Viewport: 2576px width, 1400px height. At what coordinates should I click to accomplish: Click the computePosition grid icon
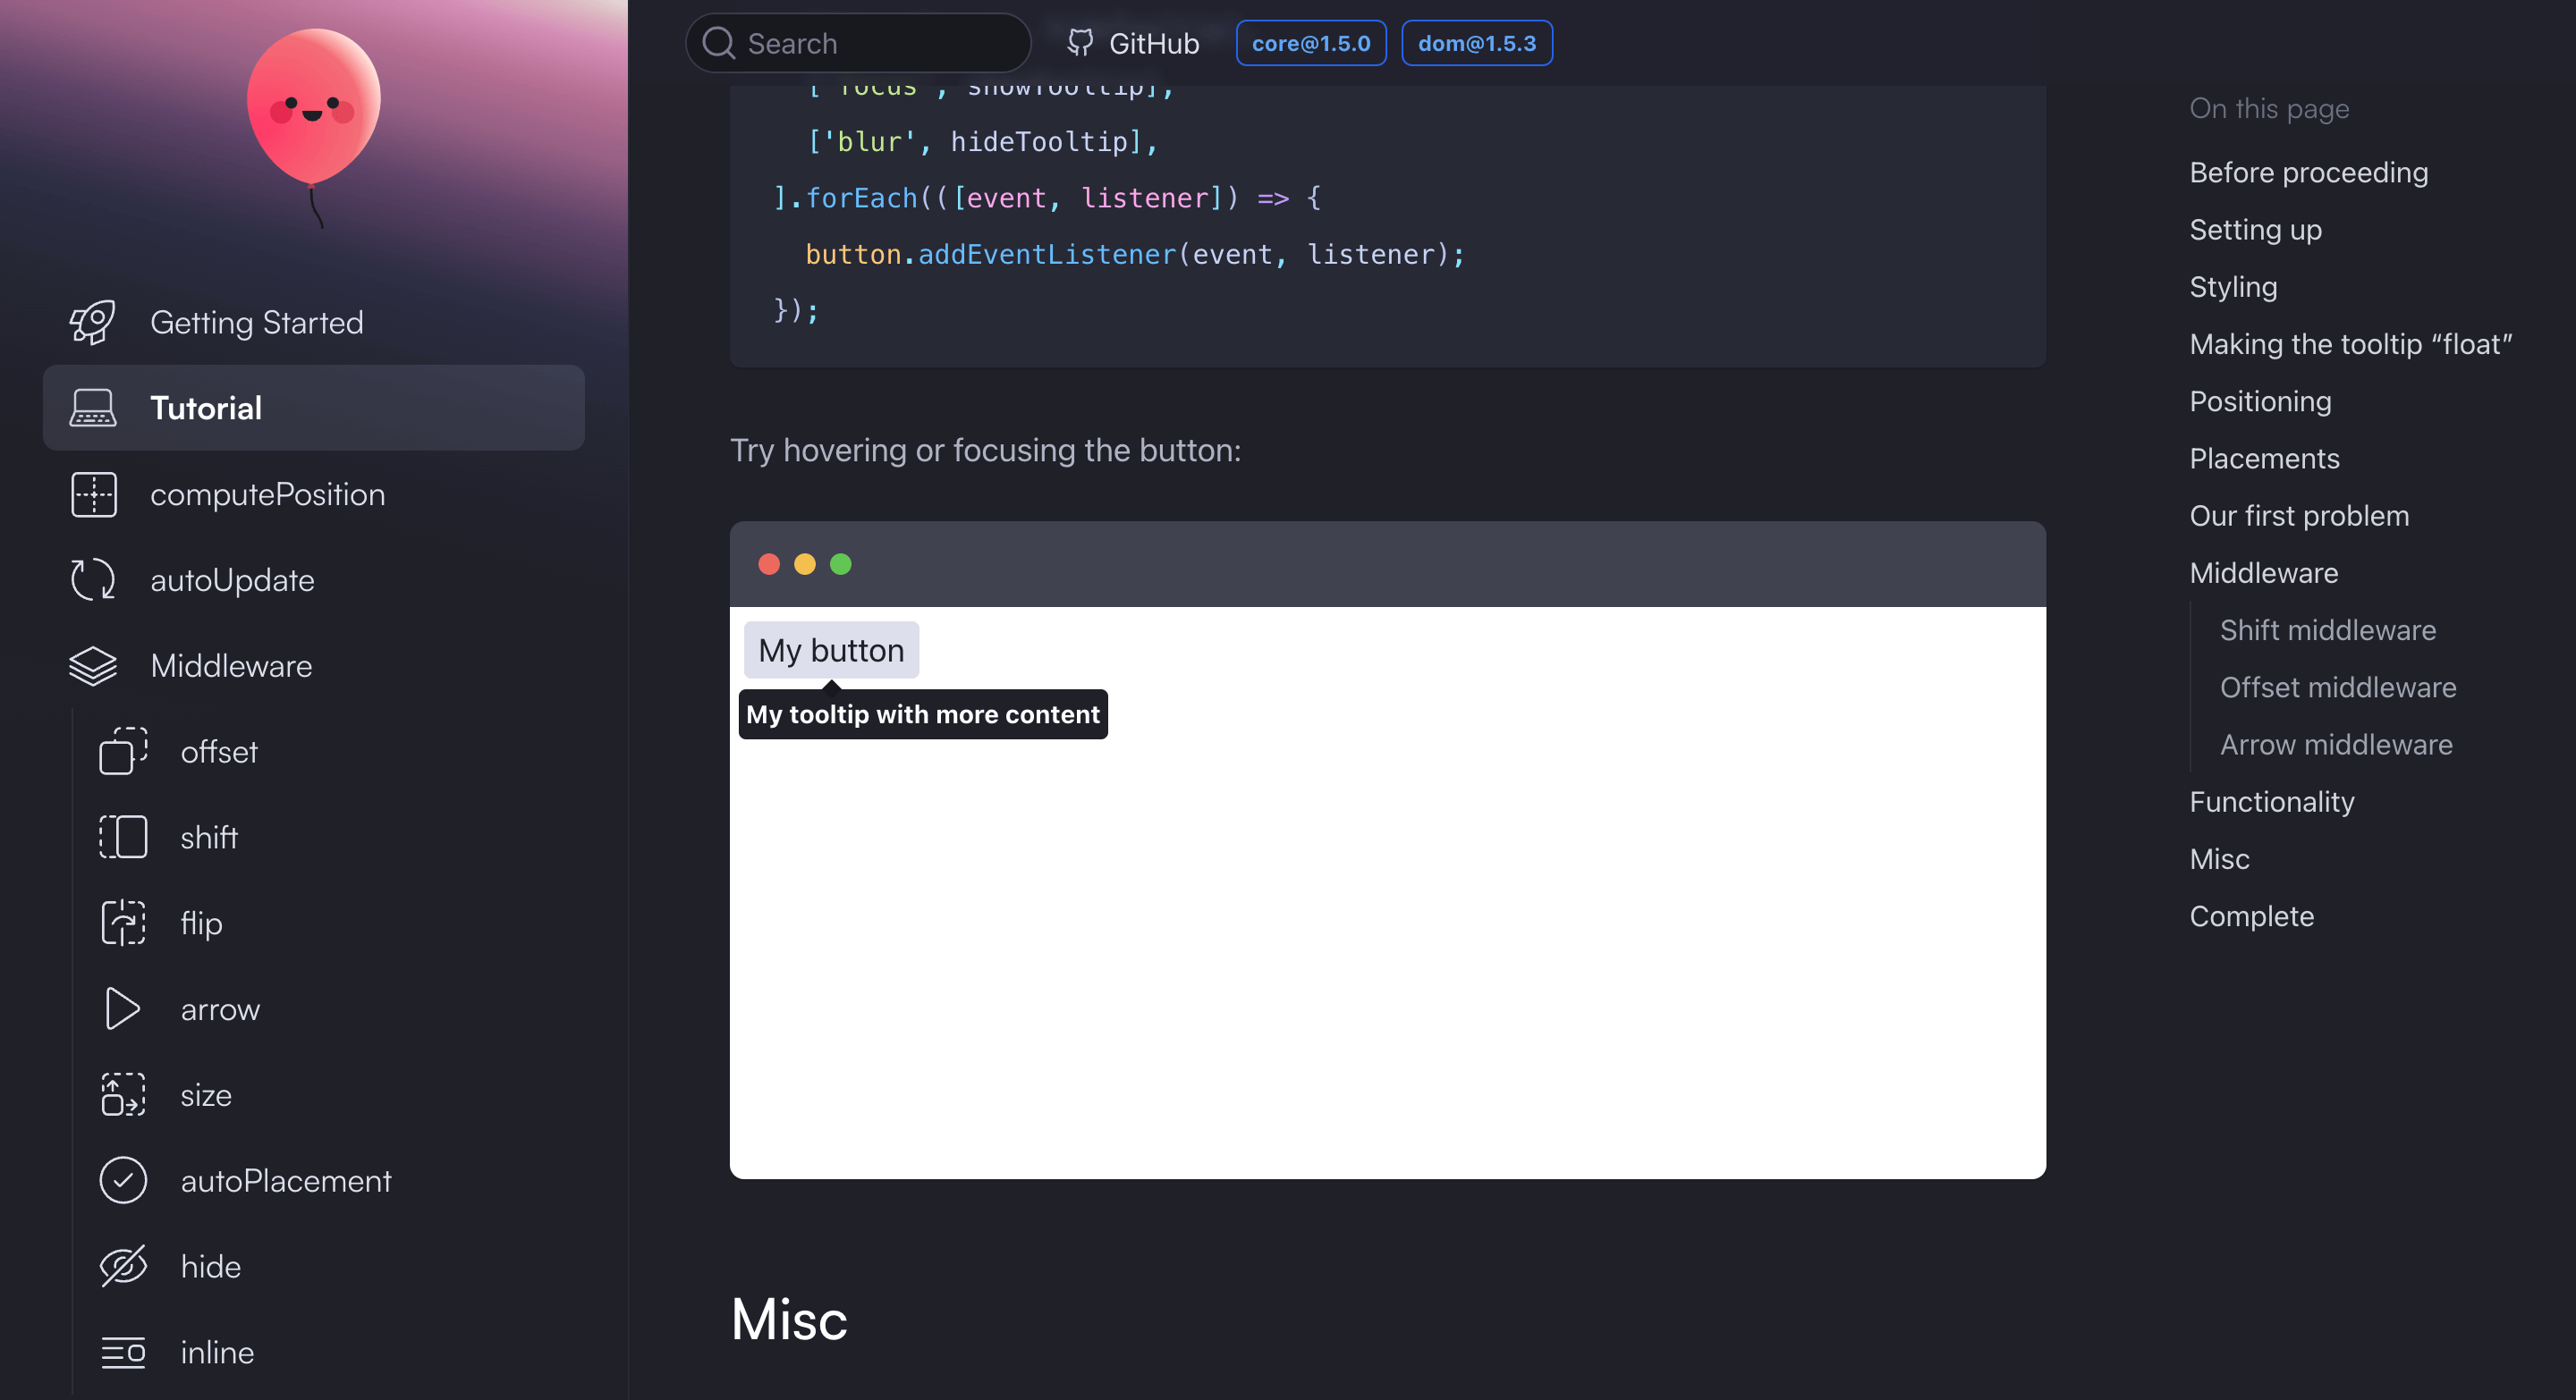(x=93, y=493)
